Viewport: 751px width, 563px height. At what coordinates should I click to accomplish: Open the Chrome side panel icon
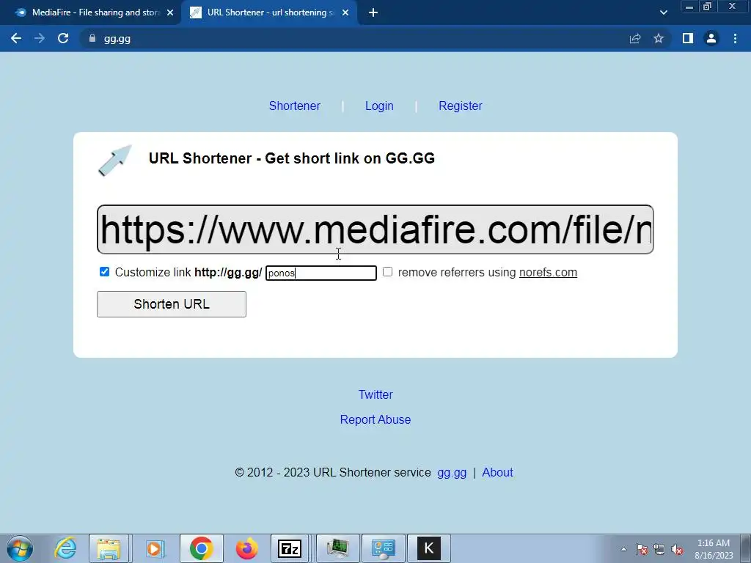(688, 38)
